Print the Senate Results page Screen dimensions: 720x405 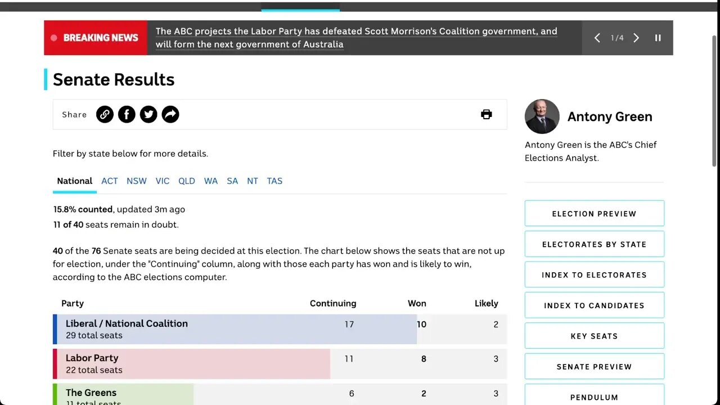tap(487, 115)
